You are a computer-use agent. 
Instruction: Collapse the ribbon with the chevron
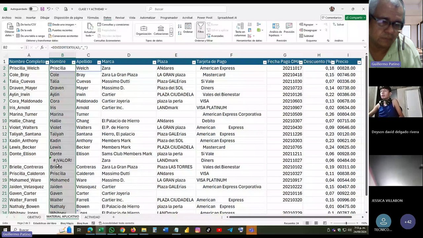pyautogui.click(x=363, y=41)
